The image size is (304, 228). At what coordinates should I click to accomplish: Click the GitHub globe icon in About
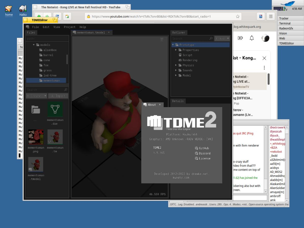point(196,148)
